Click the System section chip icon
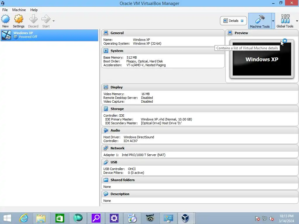299x224 pixels. 106,51
